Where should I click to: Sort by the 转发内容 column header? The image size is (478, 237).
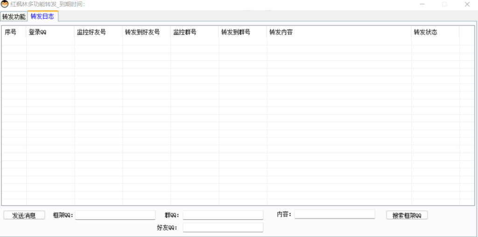(338, 33)
